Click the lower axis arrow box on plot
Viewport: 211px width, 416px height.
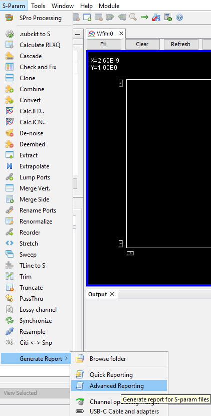[x=121, y=244]
